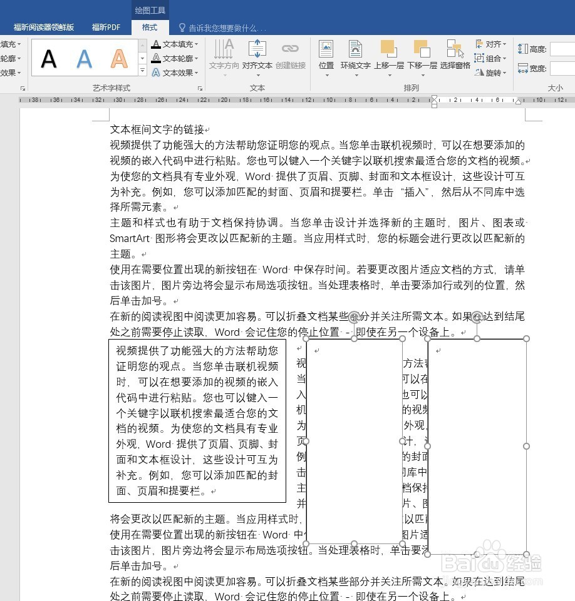This screenshot has height=601, width=575.
Task: Click the 文字方向 text direction icon
Action: point(224,49)
